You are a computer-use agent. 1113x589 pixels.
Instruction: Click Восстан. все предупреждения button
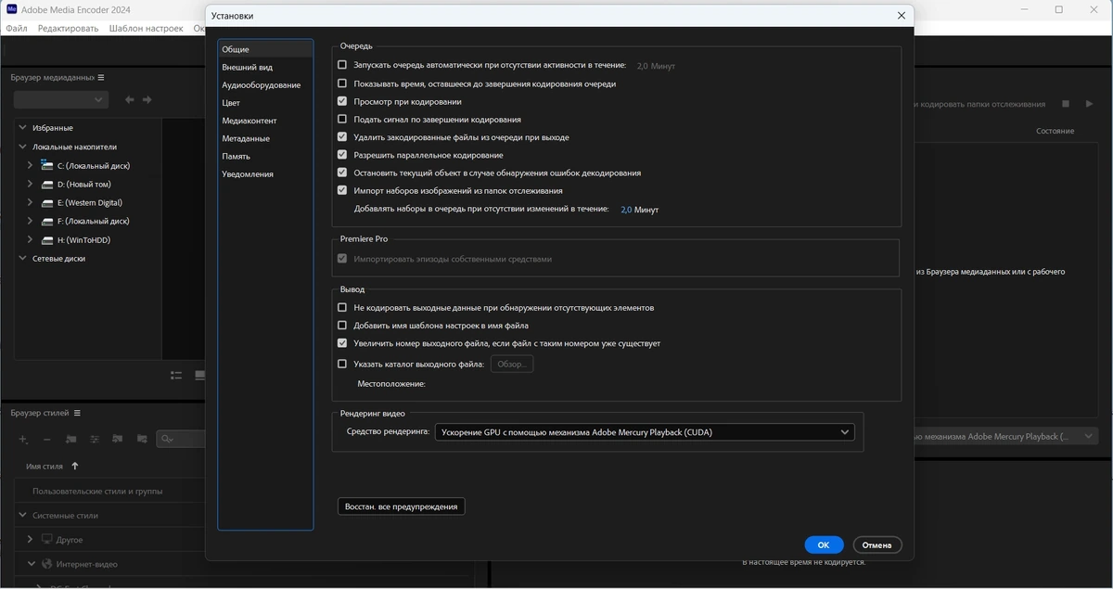402,506
